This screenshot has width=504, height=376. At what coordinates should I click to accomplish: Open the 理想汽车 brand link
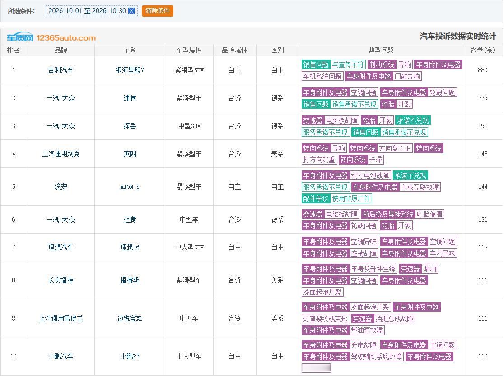click(61, 247)
